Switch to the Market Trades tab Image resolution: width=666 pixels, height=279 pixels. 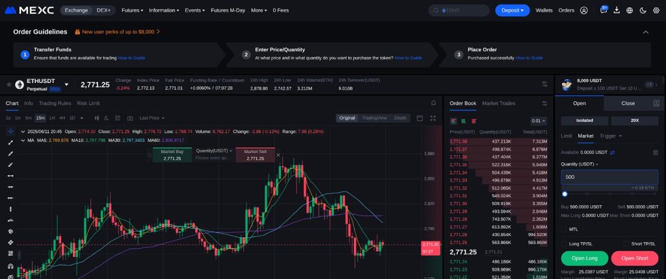coord(498,103)
